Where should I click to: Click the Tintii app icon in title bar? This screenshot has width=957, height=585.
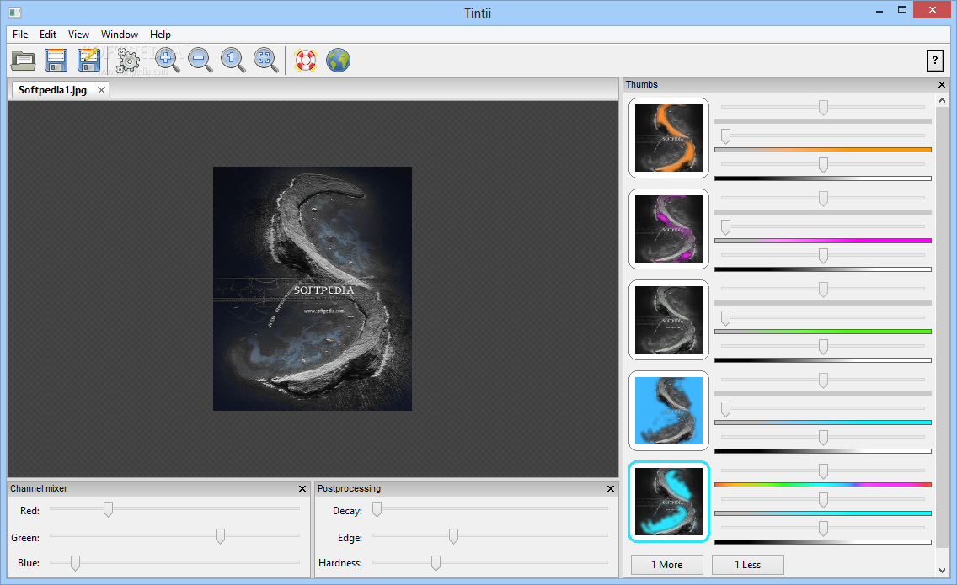point(15,12)
